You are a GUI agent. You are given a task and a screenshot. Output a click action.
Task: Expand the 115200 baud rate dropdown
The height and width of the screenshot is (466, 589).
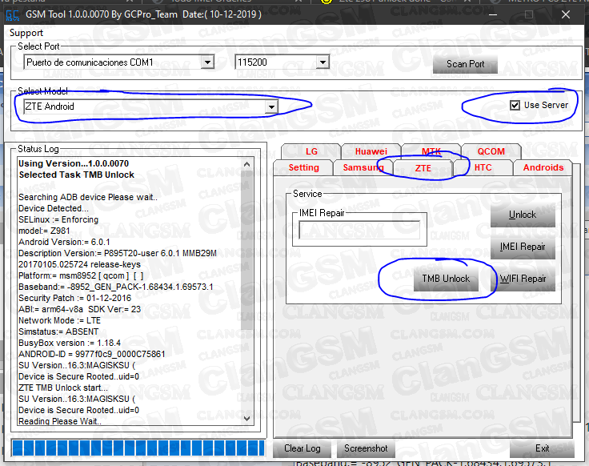323,62
